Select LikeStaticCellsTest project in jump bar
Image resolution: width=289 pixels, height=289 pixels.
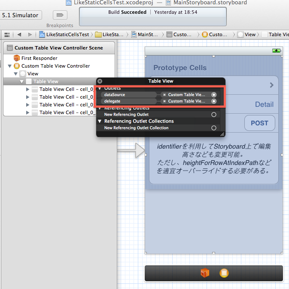64,34
